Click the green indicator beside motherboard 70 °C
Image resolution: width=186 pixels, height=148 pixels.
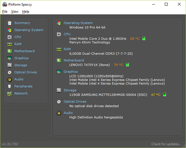[127, 65]
